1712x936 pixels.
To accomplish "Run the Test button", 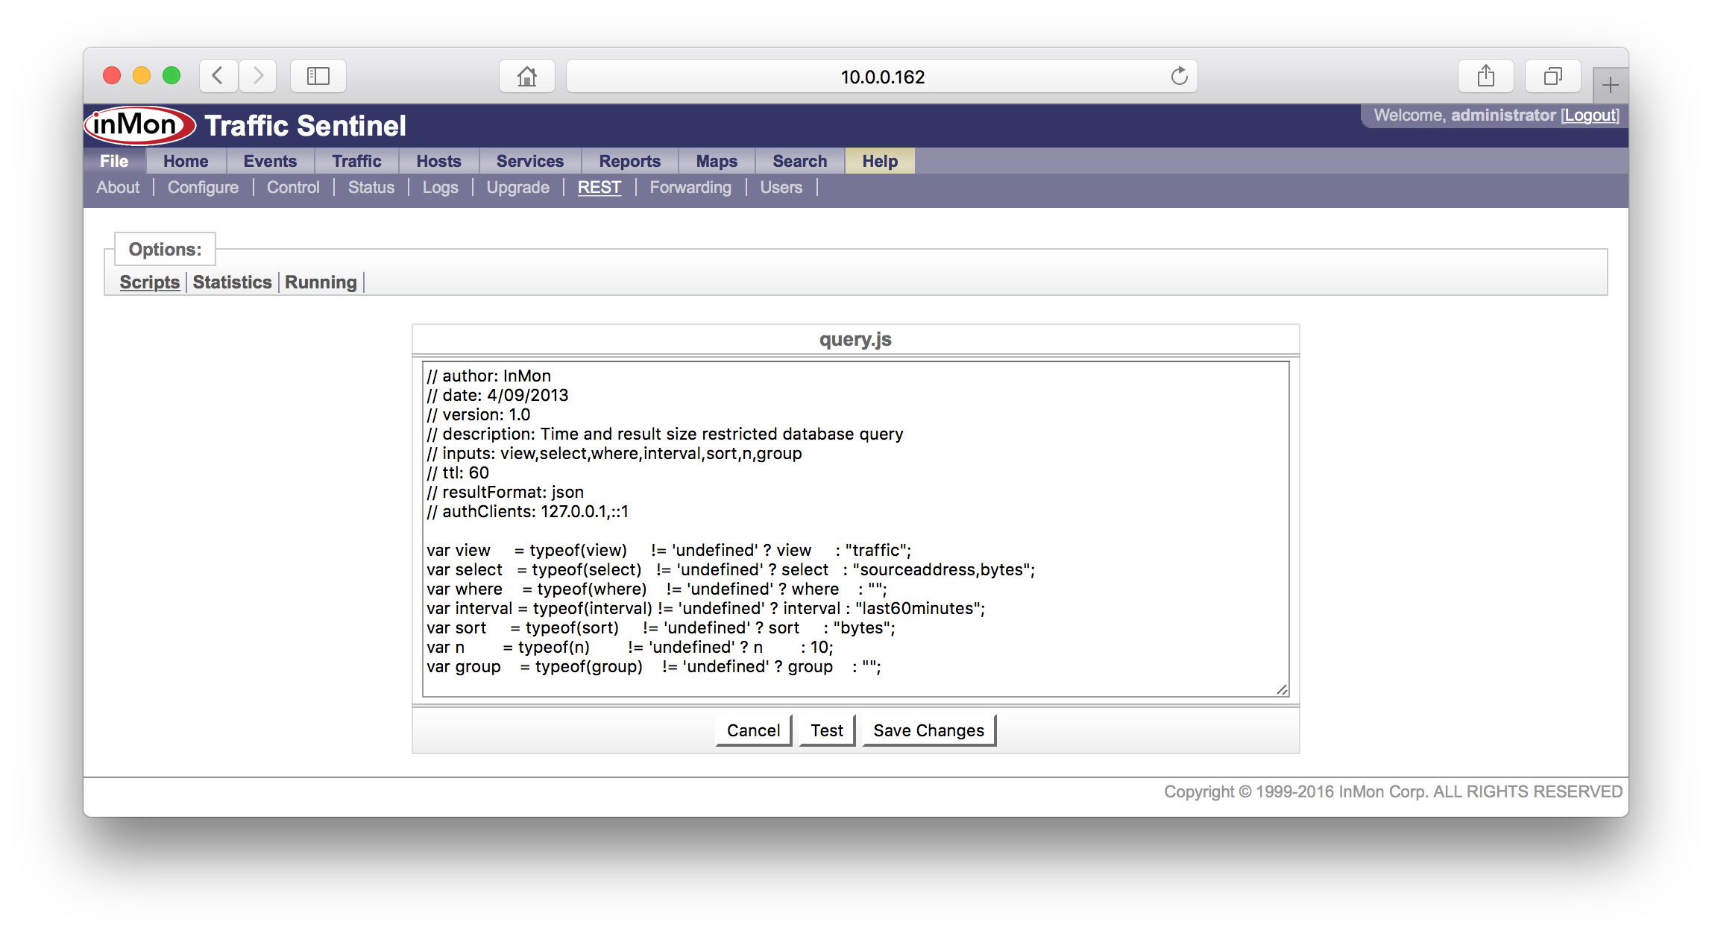I will pos(827,730).
